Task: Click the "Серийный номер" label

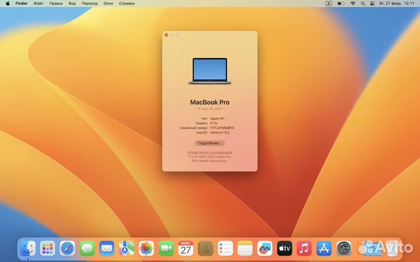Action: tap(194, 128)
